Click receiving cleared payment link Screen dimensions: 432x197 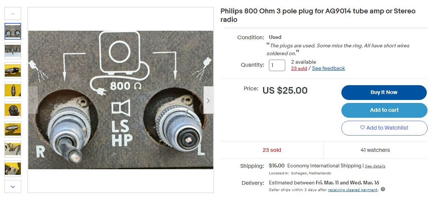click(x=353, y=190)
